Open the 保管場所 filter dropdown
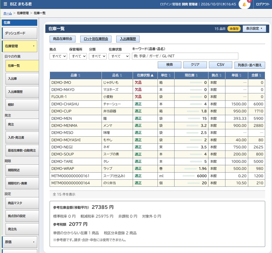Image resolution: width=272 pixels, height=253 pixels. click(x=78, y=56)
